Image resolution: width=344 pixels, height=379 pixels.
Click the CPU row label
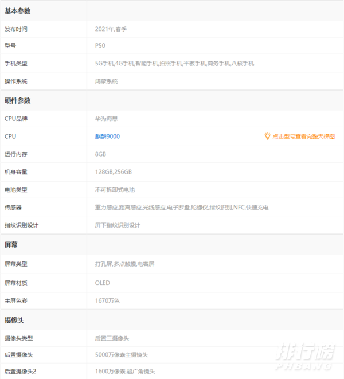[x=10, y=136]
